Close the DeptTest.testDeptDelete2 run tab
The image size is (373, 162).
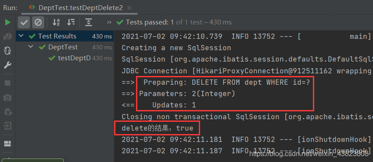(x=129, y=8)
